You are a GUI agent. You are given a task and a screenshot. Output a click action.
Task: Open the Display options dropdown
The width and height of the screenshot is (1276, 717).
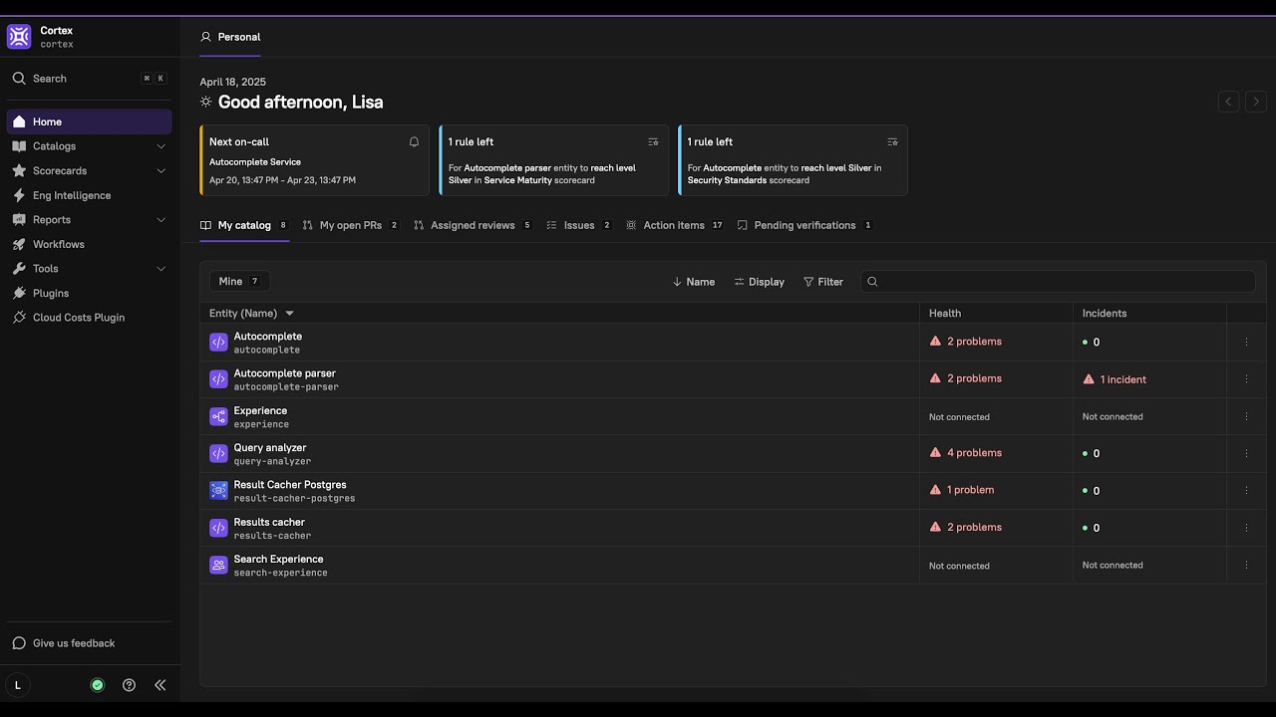tap(760, 282)
